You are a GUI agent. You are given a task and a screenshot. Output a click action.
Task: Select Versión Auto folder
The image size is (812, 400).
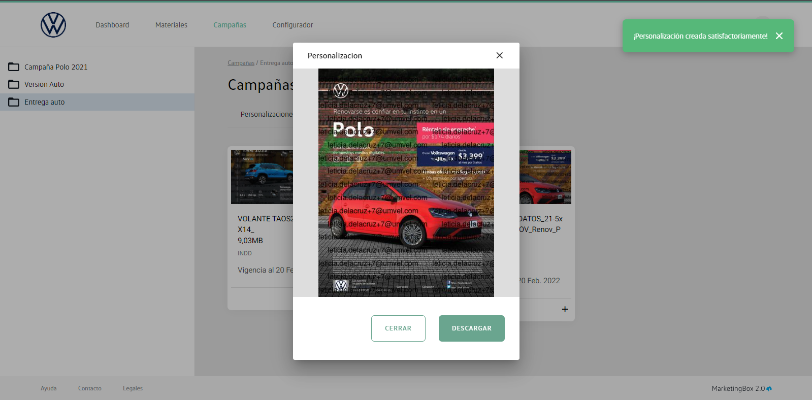coord(44,84)
